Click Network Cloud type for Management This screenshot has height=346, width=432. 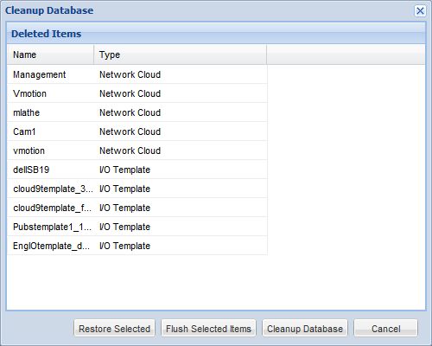(130, 74)
